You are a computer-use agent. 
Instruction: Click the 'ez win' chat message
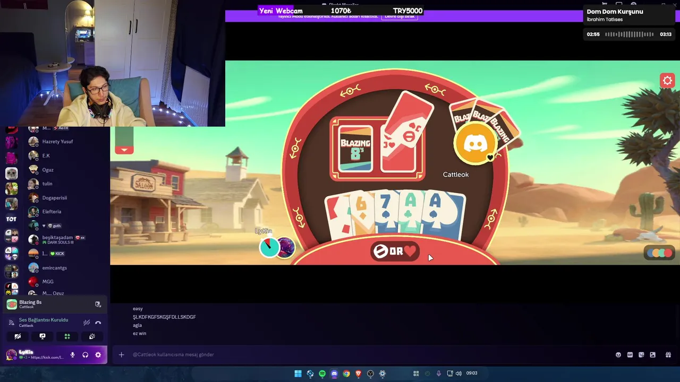139,333
